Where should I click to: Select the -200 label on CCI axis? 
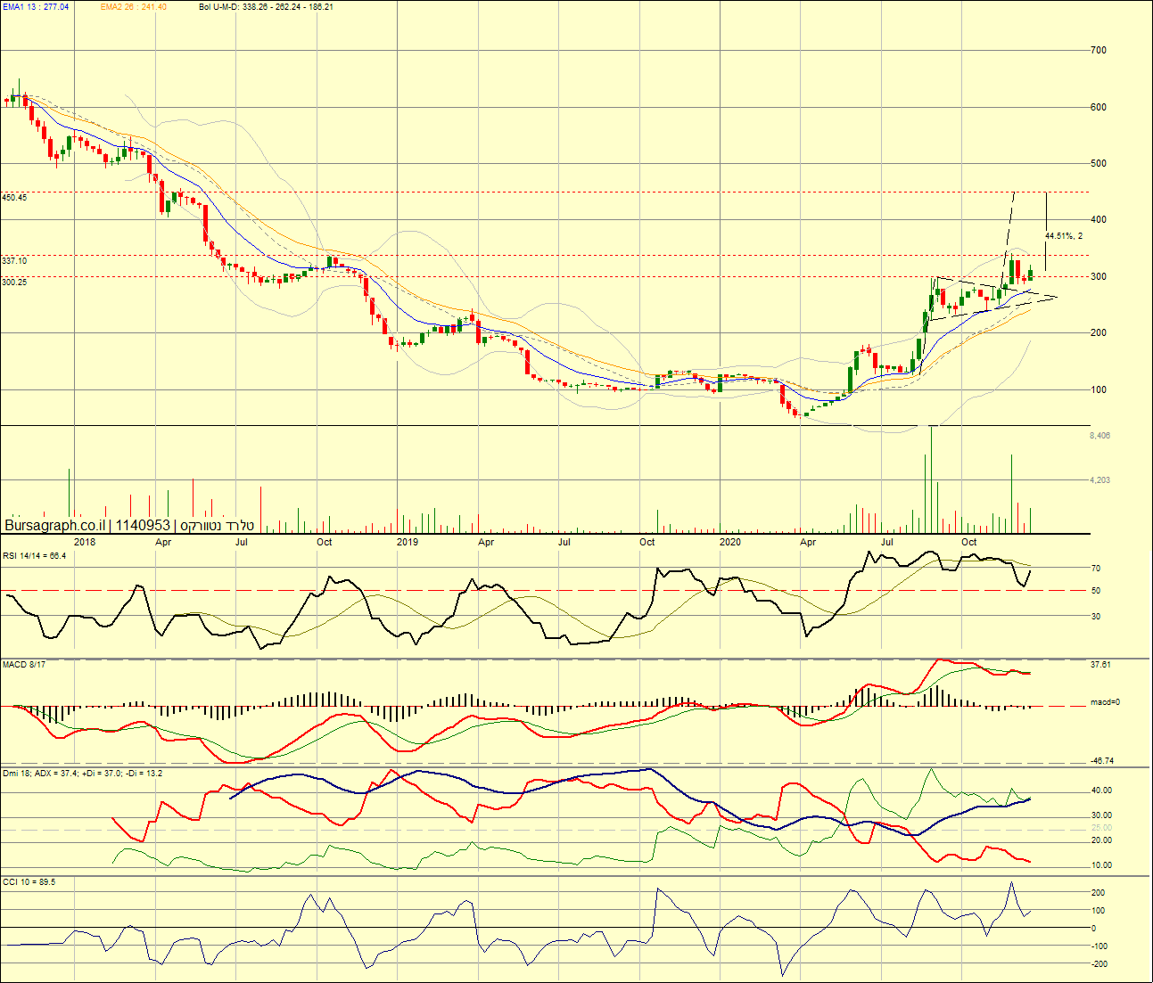pyautogui.click(x=1099, y=963)
